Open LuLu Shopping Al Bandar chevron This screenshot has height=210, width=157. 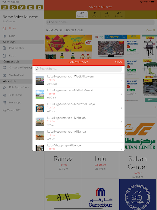coord(121,149)
